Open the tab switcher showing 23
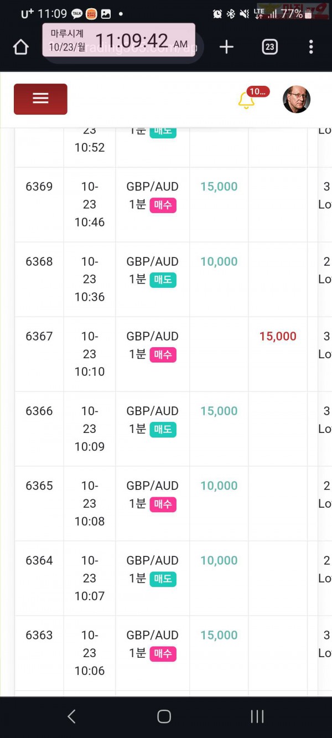Viewport: 332px width, 738px height. tap(269, 47)
